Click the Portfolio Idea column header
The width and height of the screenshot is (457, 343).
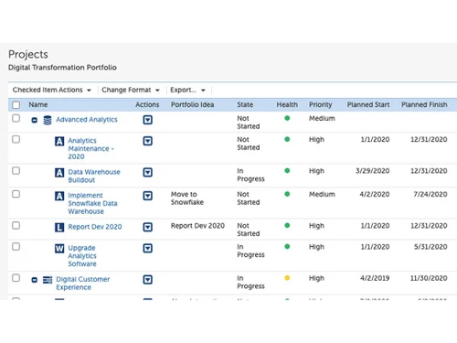tap(192, 104)
